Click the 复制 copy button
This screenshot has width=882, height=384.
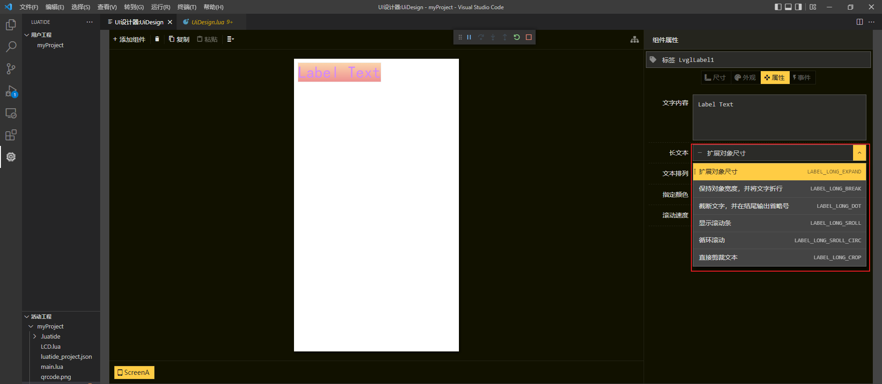(179, 39)
